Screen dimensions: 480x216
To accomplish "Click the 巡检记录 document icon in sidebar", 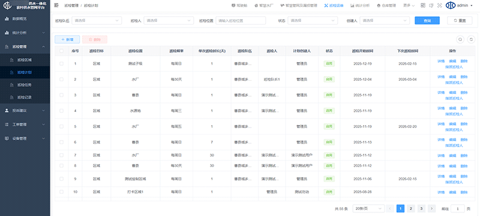I will tap(12, 98).
